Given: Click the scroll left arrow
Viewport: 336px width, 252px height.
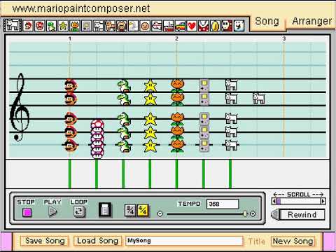Looking at the screenshot, I should tap(274, 201).
